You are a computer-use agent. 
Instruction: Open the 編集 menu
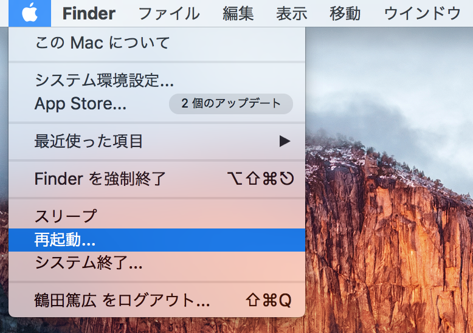click(238, 13)
